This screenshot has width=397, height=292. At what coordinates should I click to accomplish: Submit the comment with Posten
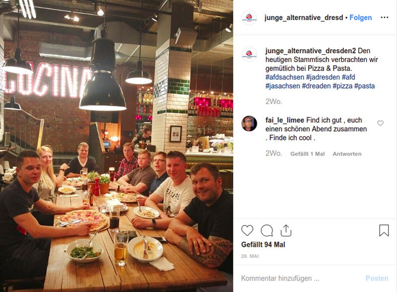coord(377,278)
